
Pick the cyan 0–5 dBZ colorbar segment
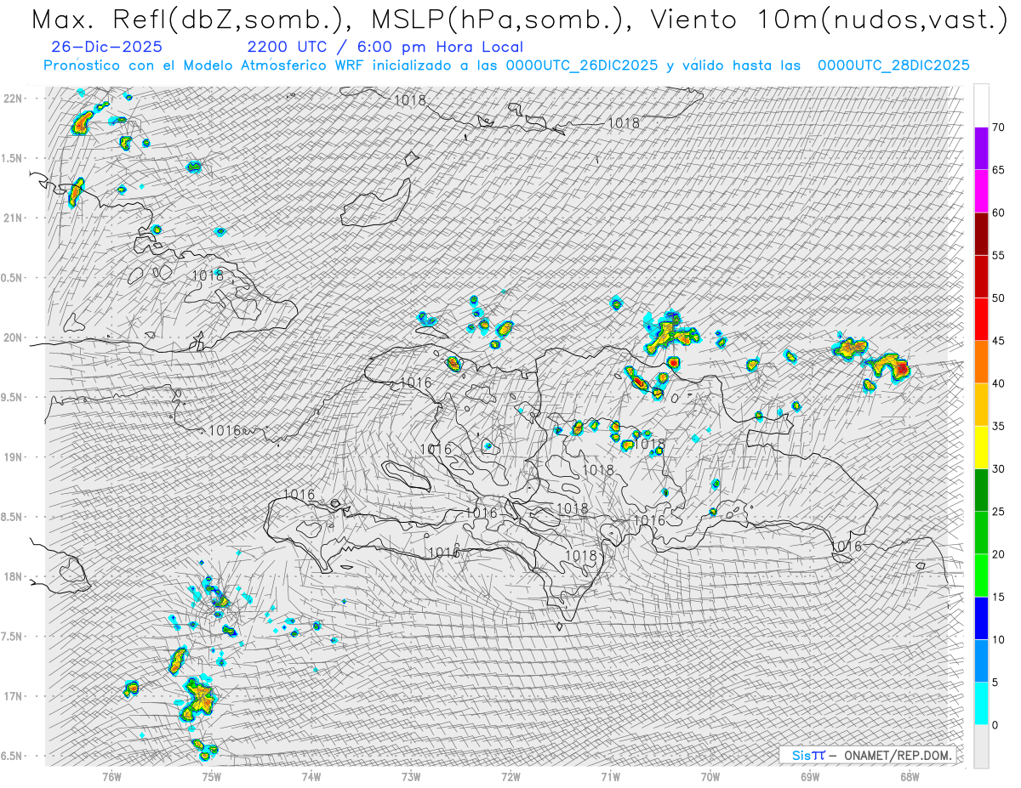981,703
